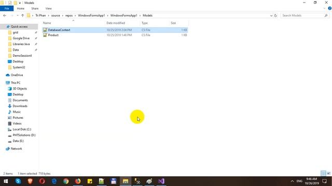Collapse the ribbon with the chevron
Viewport: 332px width, 186px height.
click(x=324, y=8)
